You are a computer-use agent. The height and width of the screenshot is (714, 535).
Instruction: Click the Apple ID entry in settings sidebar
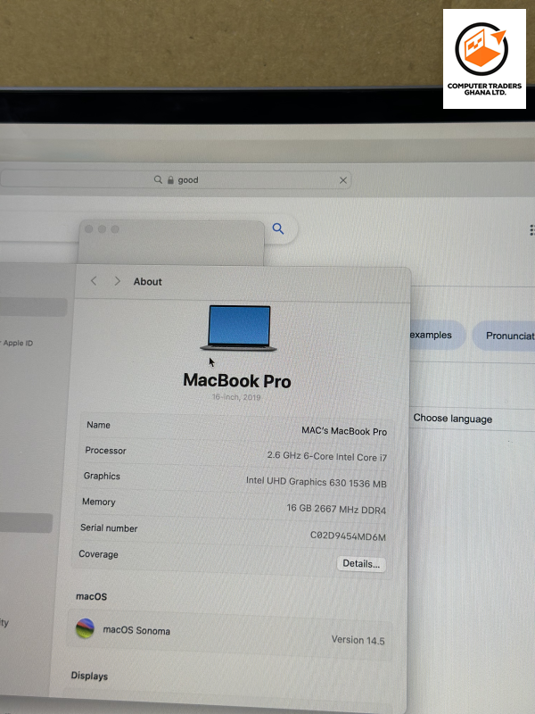(17, 343)
